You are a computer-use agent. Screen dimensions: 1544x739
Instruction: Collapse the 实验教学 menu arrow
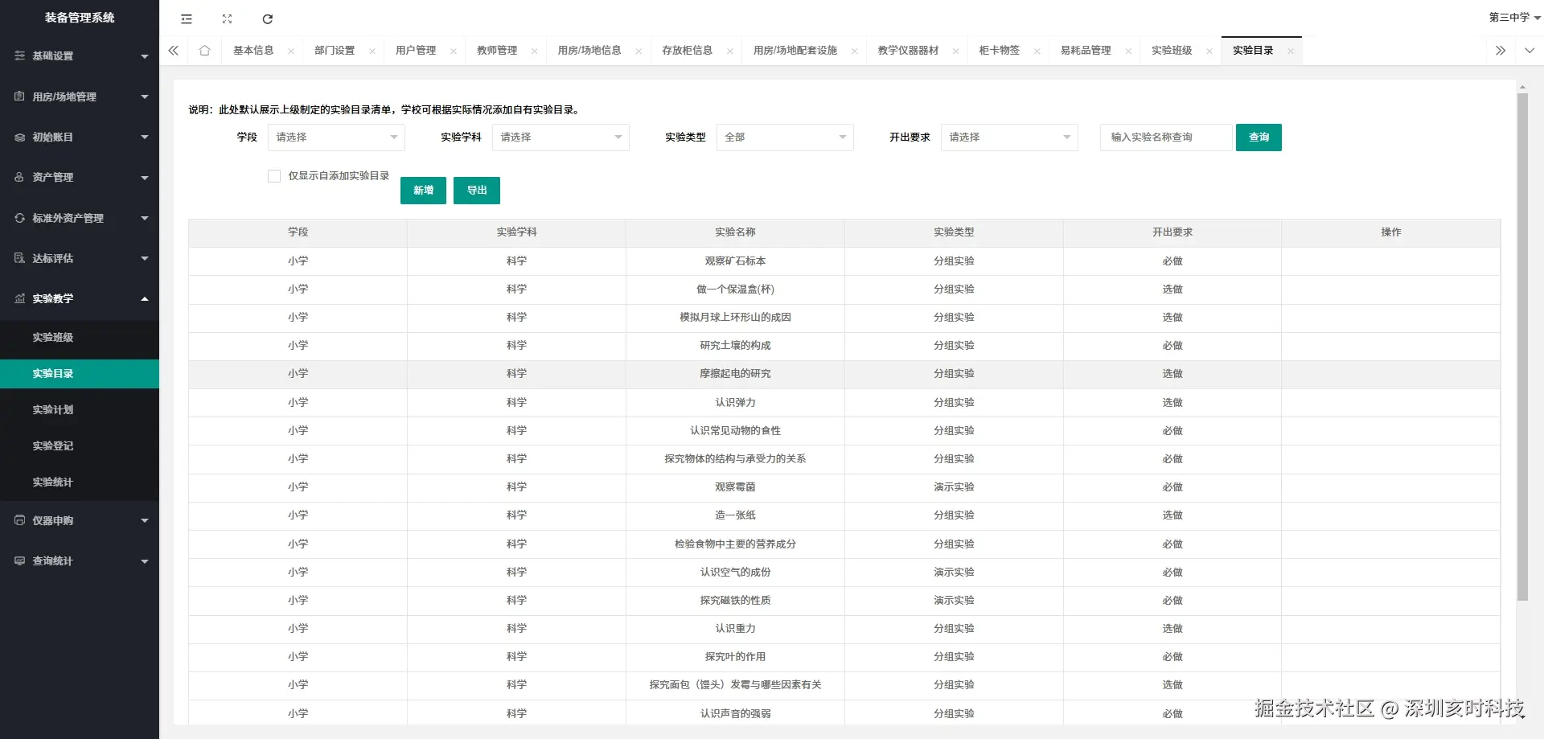[145, 298]
